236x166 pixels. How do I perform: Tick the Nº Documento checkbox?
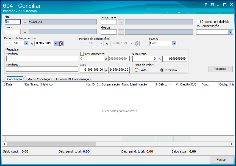pos(82,54)
